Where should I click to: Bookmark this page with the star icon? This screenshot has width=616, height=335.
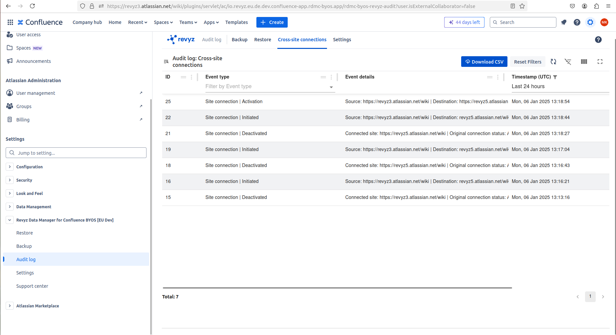[522, 6]
